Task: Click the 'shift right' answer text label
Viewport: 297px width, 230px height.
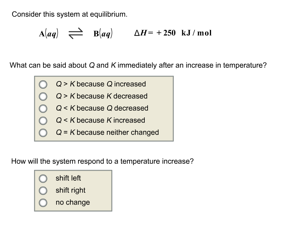Action: point(70,190)
